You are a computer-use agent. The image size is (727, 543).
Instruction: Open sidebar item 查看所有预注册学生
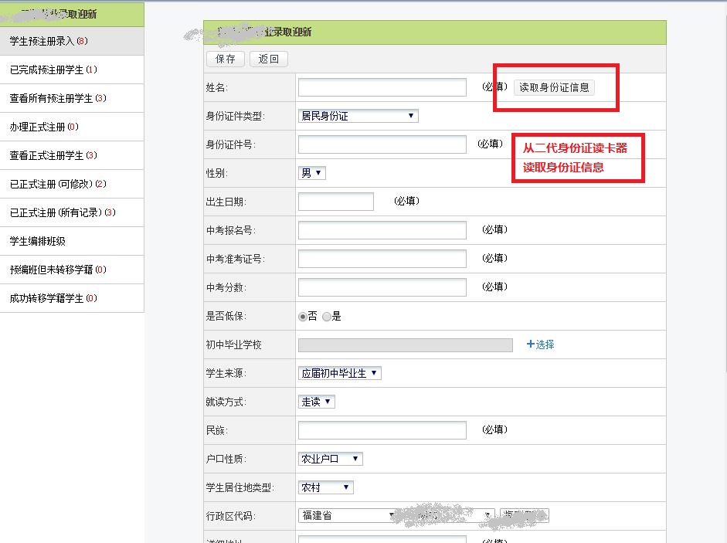pyautogui.click(x=72, y=98)
